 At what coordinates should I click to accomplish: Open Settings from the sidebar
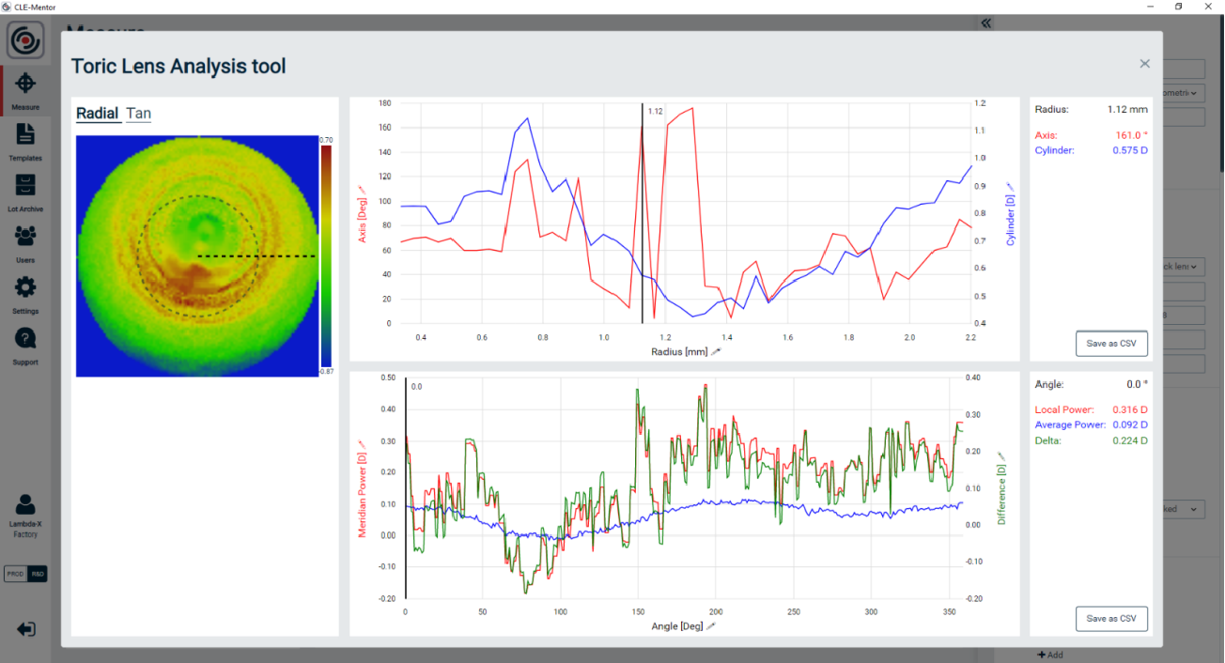pyautogui.click(x=25, y=293)
